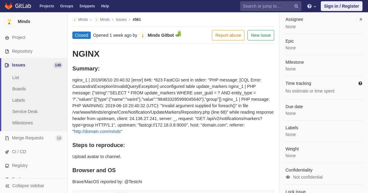
Task: Open the Projects menu in navbar
Action: 47,6
